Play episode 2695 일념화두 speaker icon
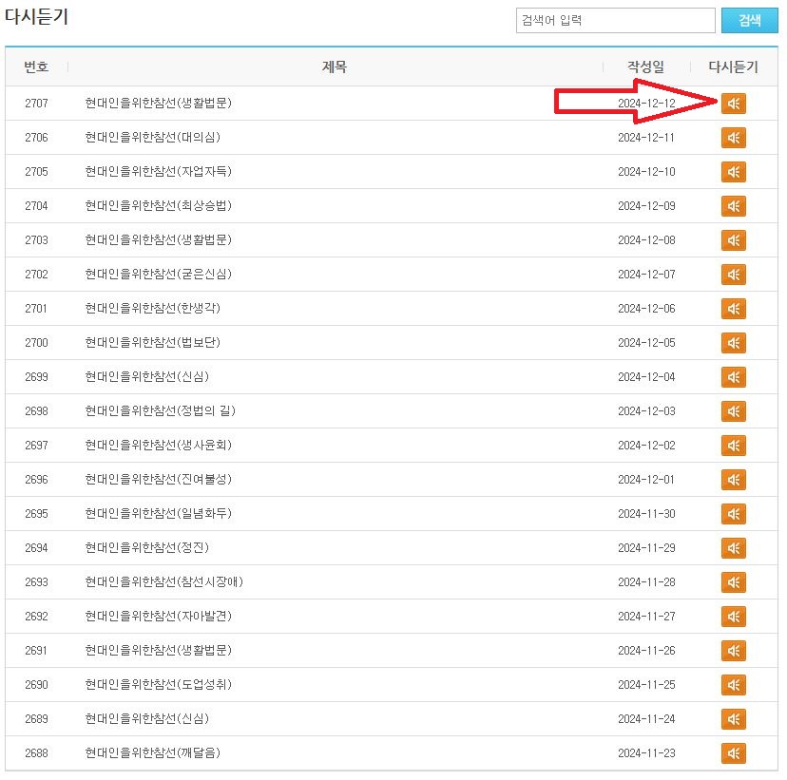Viewport: 787px width, 780px height. coord(733,513)
